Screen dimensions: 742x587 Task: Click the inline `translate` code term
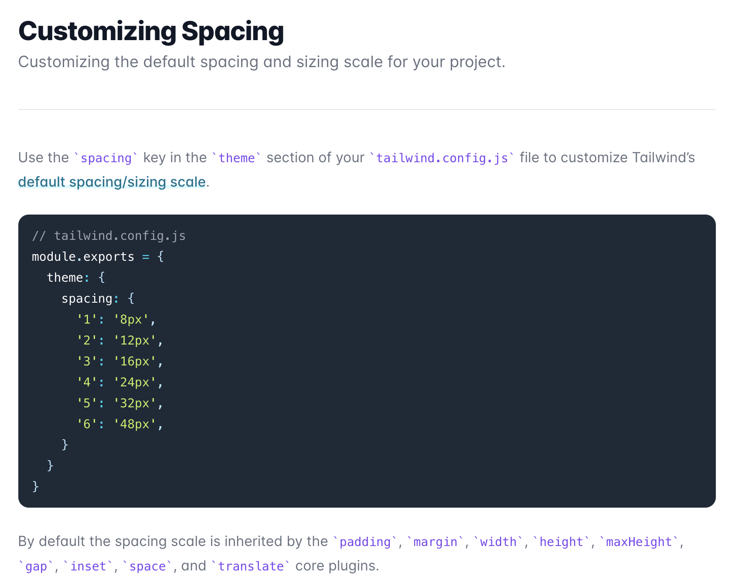(251, 566)
